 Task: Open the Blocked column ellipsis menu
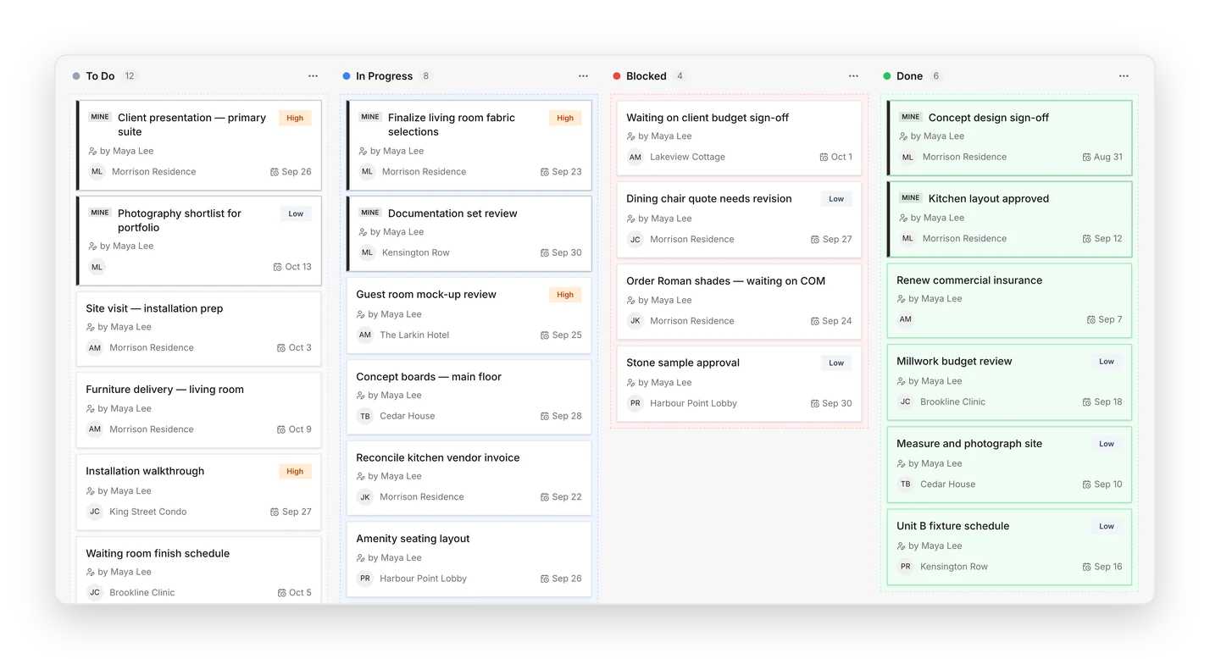point(853,76)
